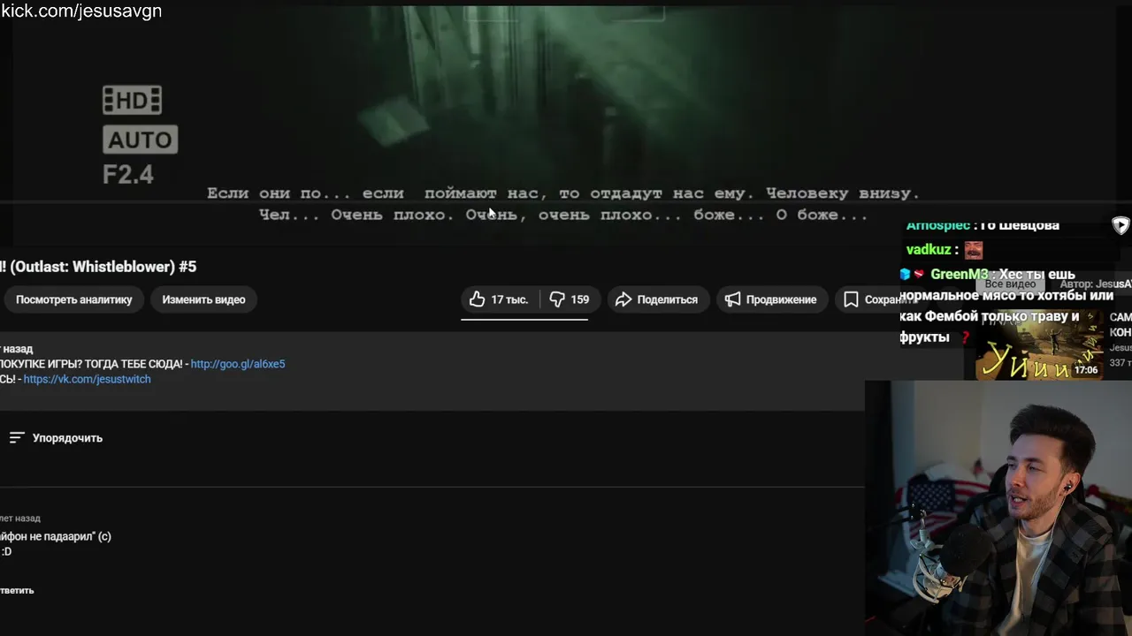Like the video with 17 тыс. thumbs-up
The image size is (1132, 636).
point(500,299)
